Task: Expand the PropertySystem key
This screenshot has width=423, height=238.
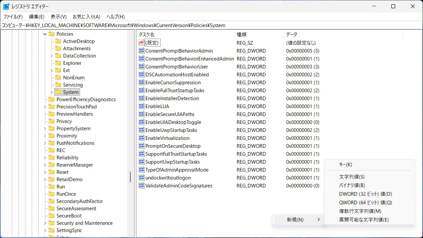Action: (x=45, y=128)
